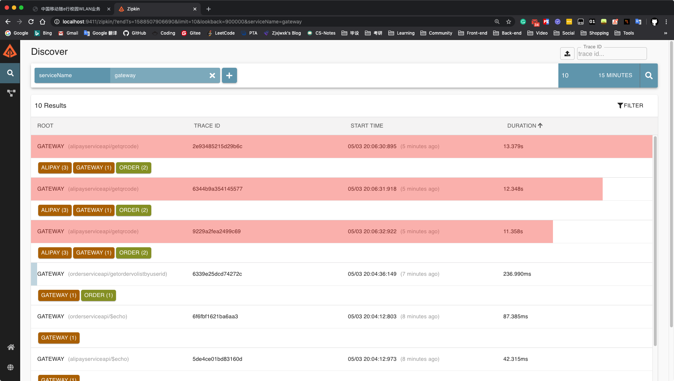Image resolution: width=674 pixels, height=381 pixels.
Task: Open trace 2e93485215d29b6c
Action: click(x=342, y=146)
